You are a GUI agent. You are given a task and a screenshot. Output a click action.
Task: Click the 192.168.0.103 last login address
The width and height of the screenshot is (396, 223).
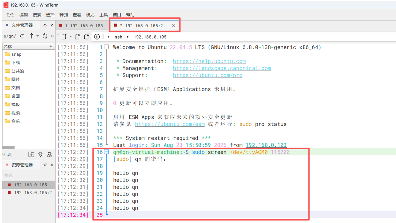click(x=266, y=145)
